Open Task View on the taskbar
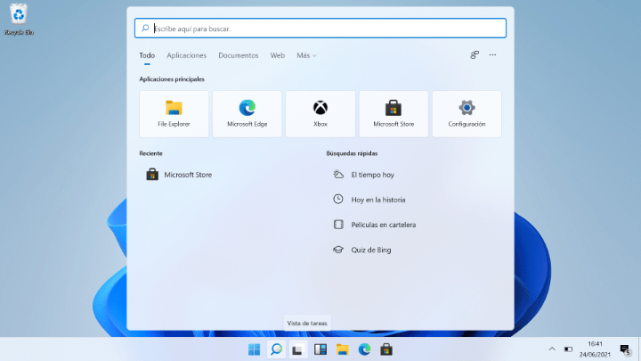This screenshot has width=641, height=361. tap(297, 349)
